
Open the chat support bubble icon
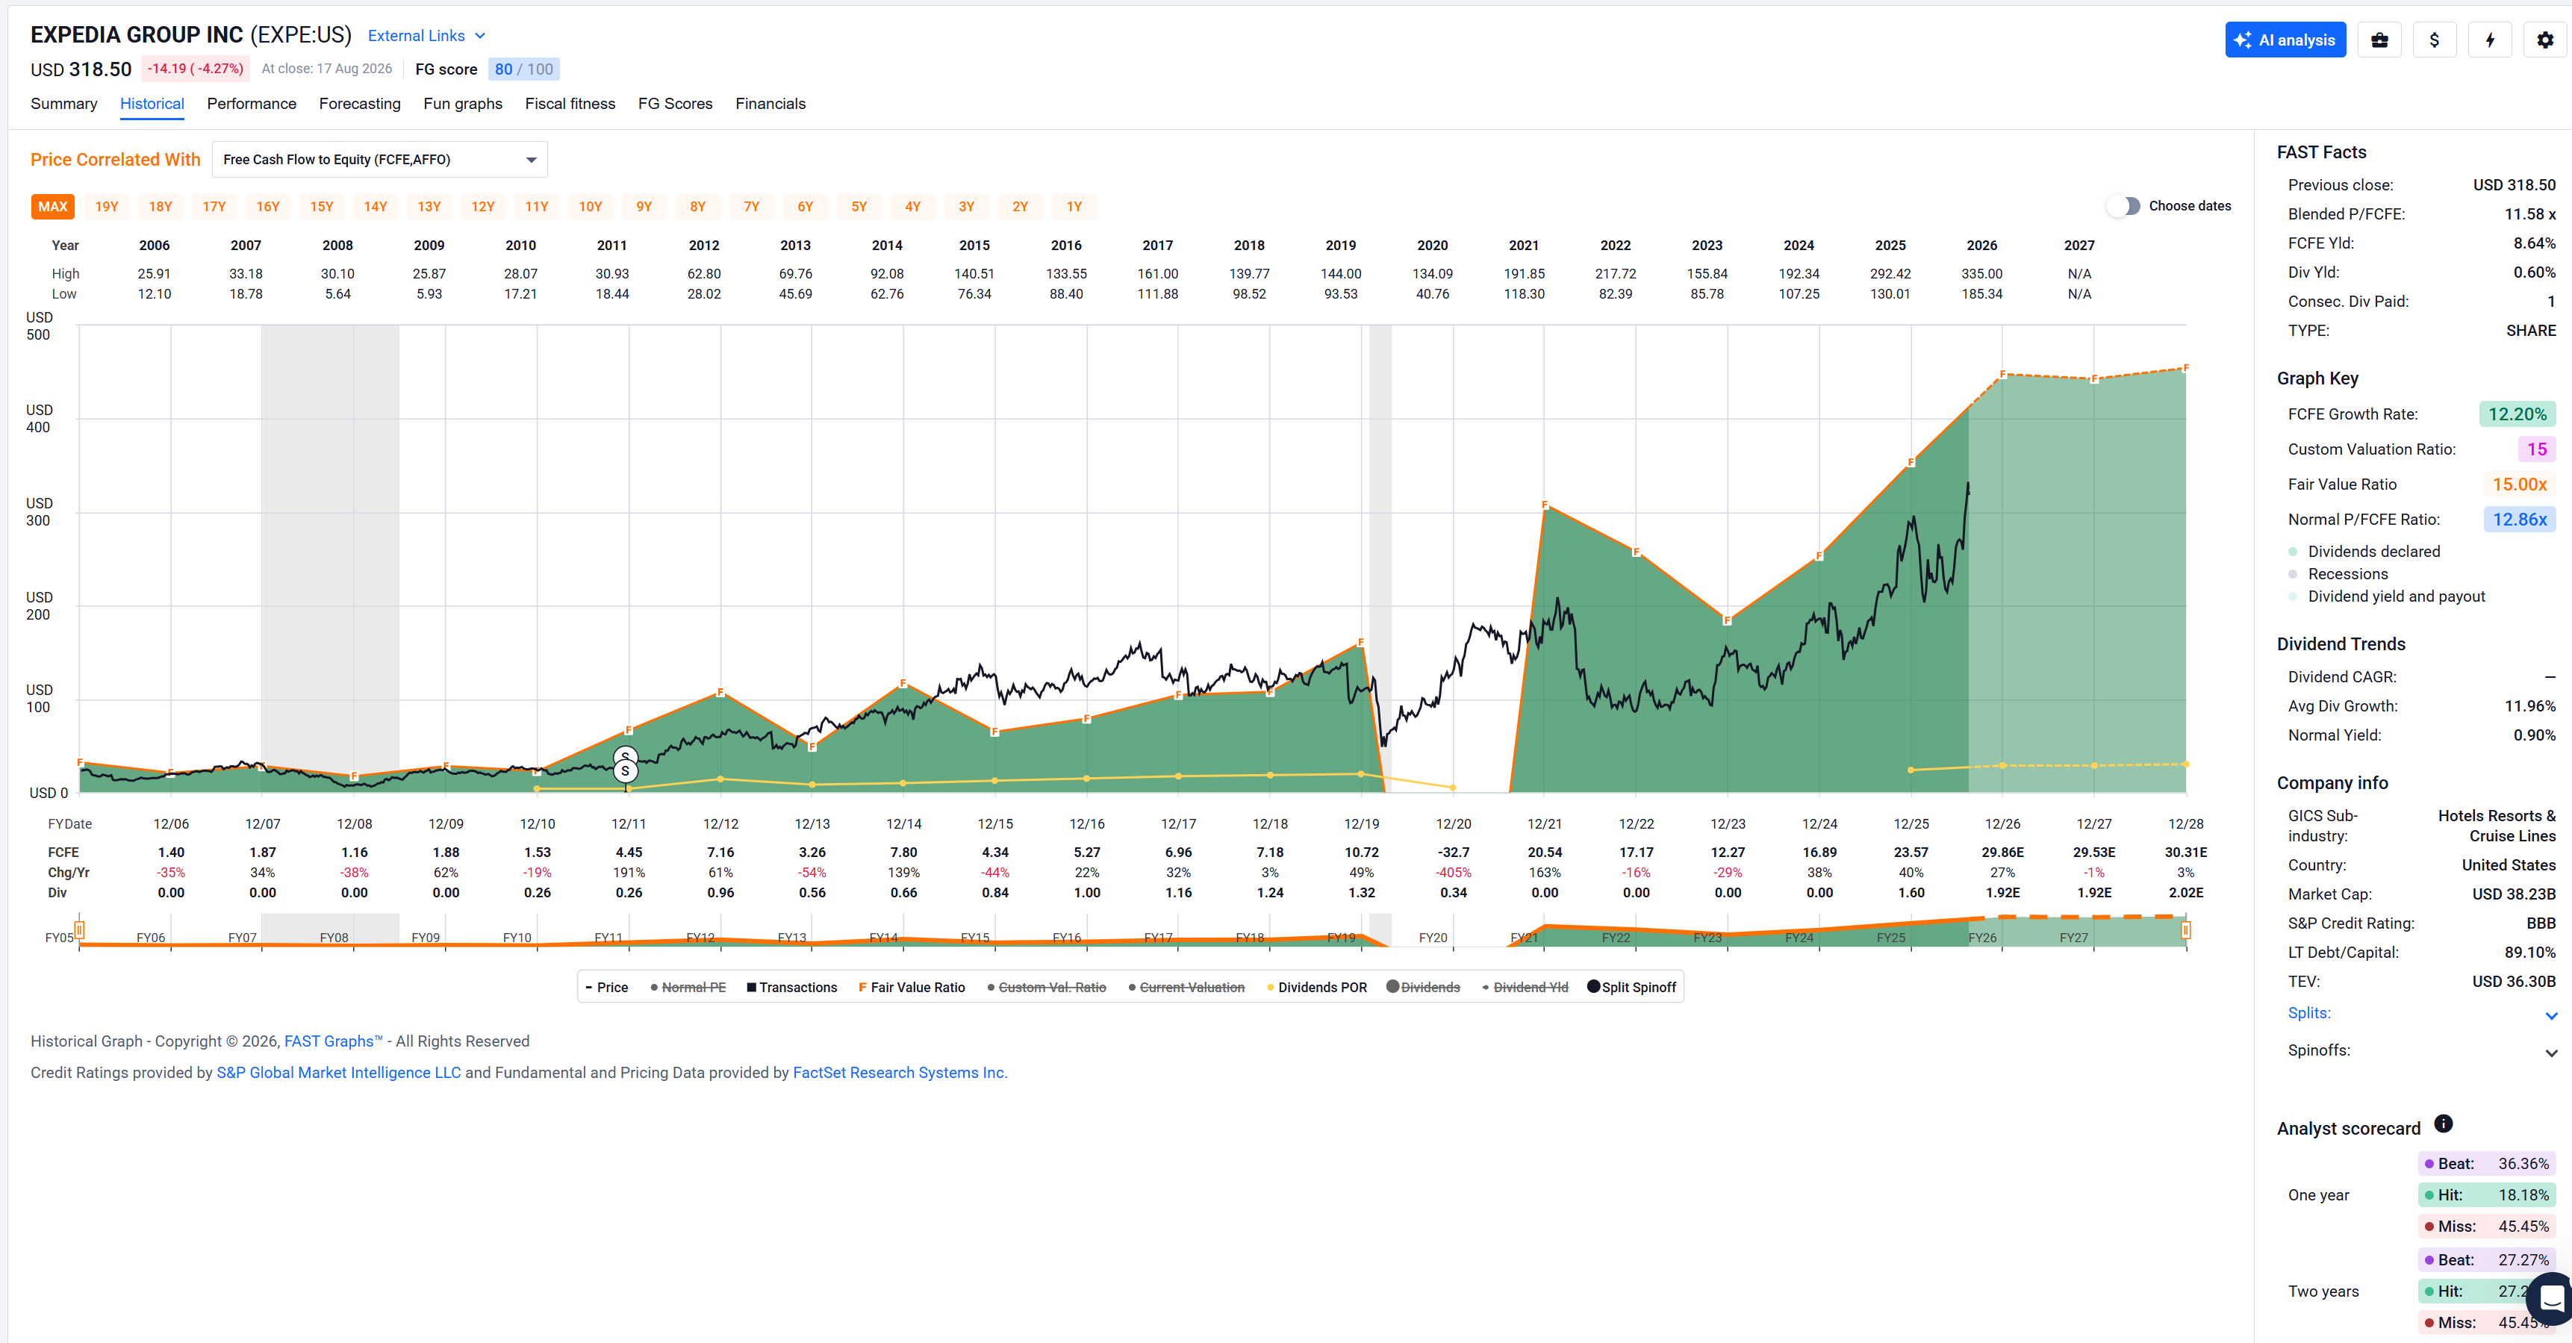tap(2551, 1298)
